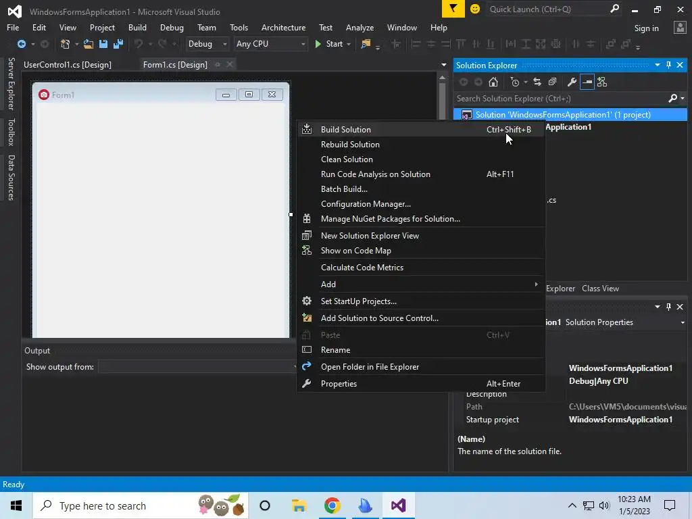692x519 pixels.
Task: Open Pending Changes Filter dropdown arrow
Action: coord(525,82)
